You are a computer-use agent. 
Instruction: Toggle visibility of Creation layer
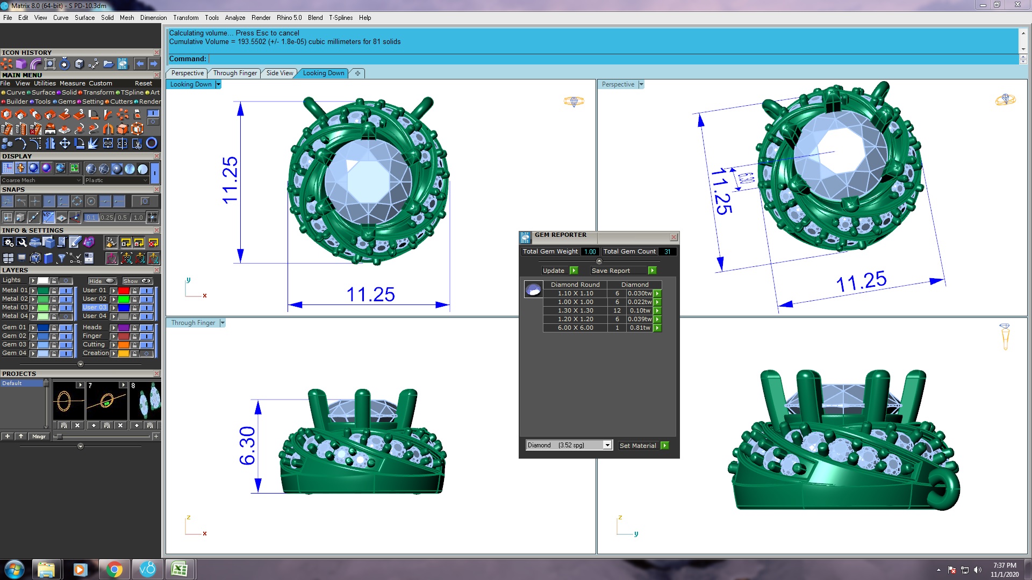point(146,353)
